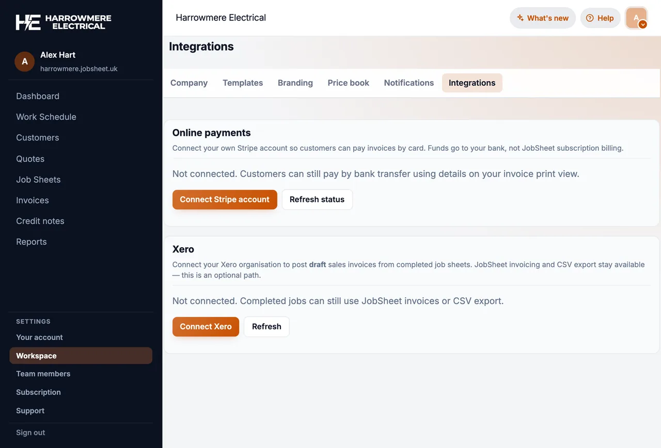Click Refresh status for online payments
661x448 pixels.
[317, 200]
